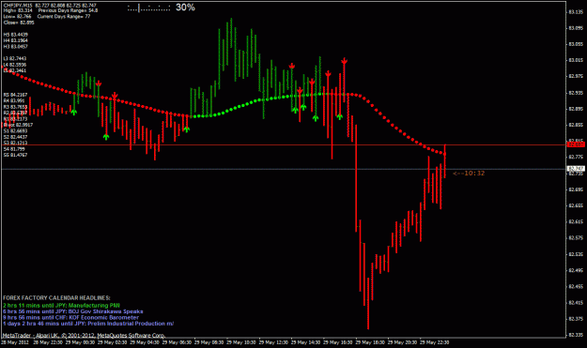The height and width of the screenshot is (348, 587).
Task: Select the 'S5 81.4767' support label
Action: [15, 155]
